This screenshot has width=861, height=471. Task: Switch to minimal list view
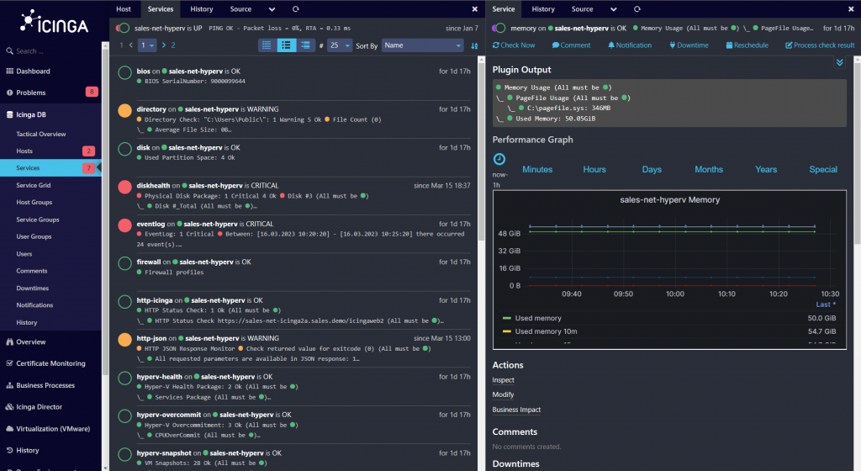point(267,45)
